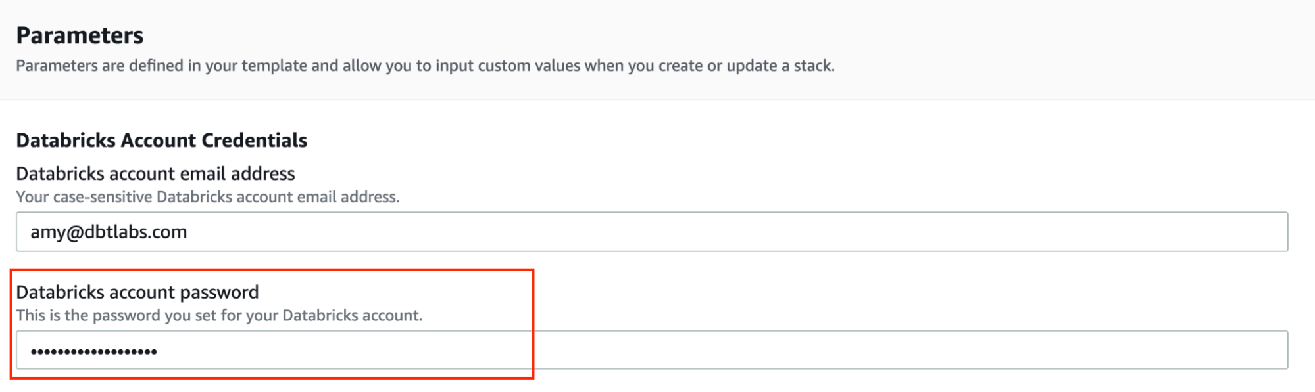
Task: Click the Parameters heading
Action: click(80, 35)
